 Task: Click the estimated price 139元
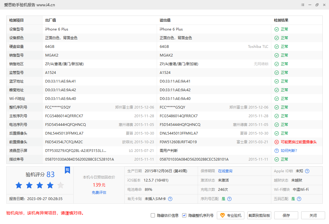pyautogui.click(x=99, y=185)
